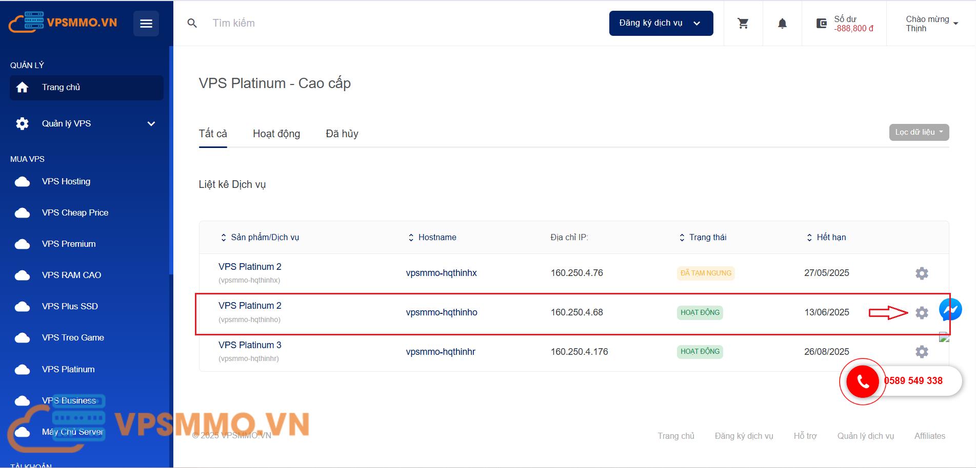
Task: Select the Tất cả tab
Action: point(213,134)
